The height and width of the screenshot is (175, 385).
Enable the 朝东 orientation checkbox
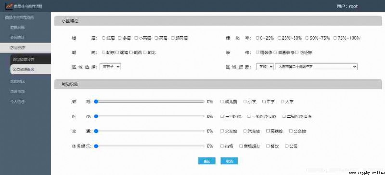click(x=103, y=52)
